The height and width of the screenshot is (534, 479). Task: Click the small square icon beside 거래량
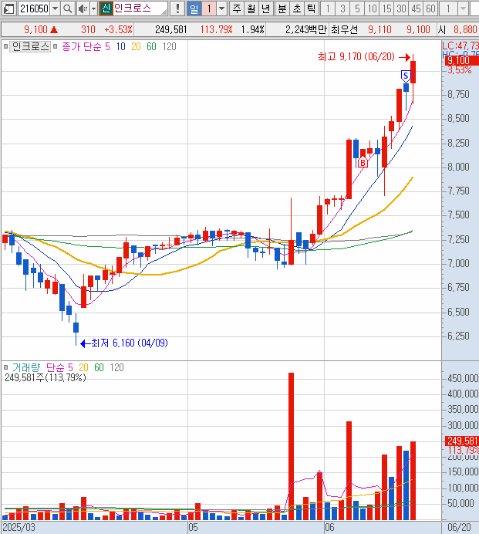(5, 367)
